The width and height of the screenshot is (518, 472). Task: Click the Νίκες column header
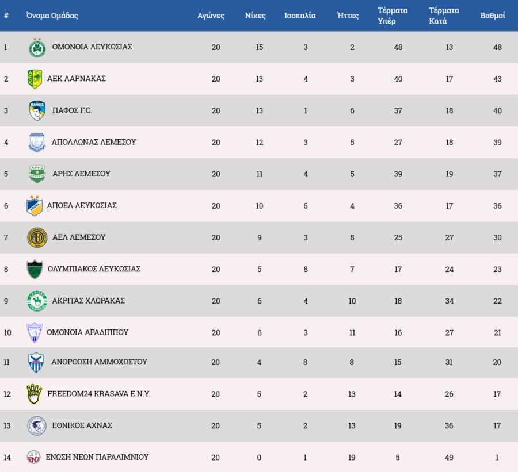(256, 16)
